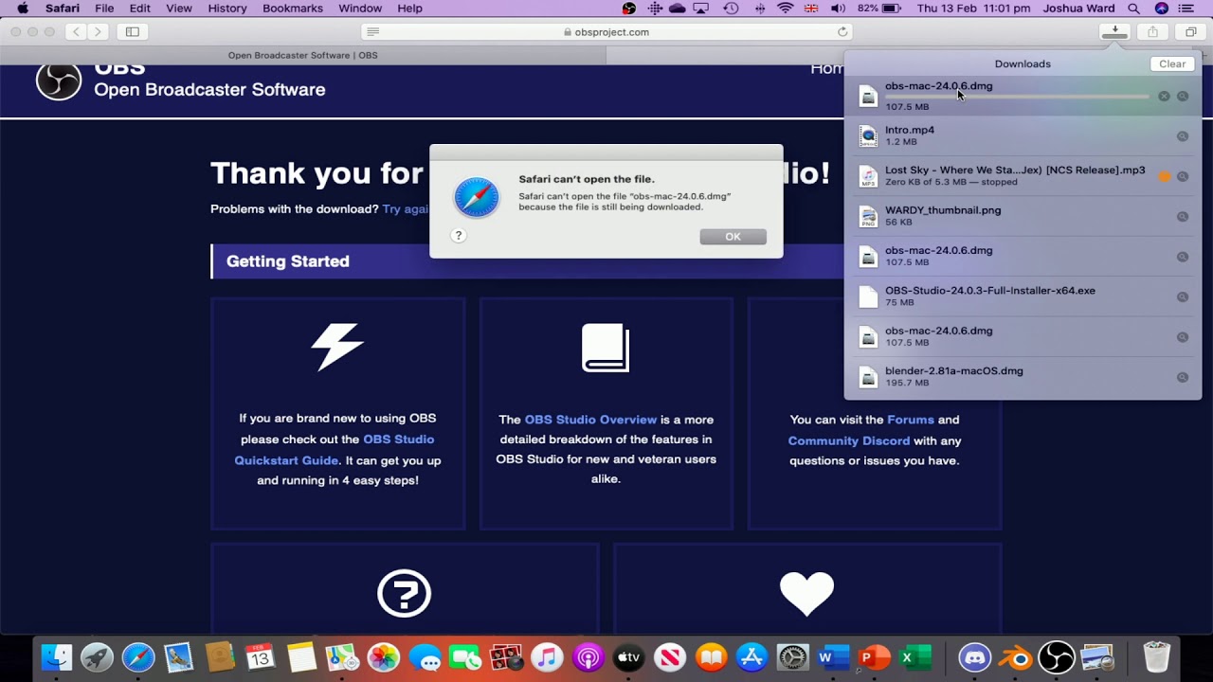Open the battery status menu
This screenshot has height=682, width=1213.
tap(879, 9)
